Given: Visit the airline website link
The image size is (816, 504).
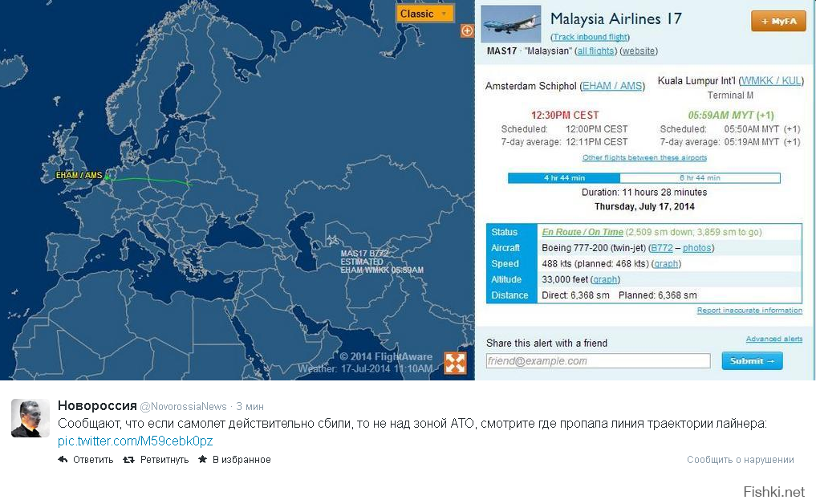Looking at the screenshot, I should (639, 51).
